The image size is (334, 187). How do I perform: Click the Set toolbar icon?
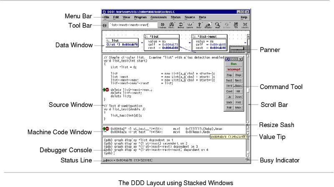tap(236, 25)
